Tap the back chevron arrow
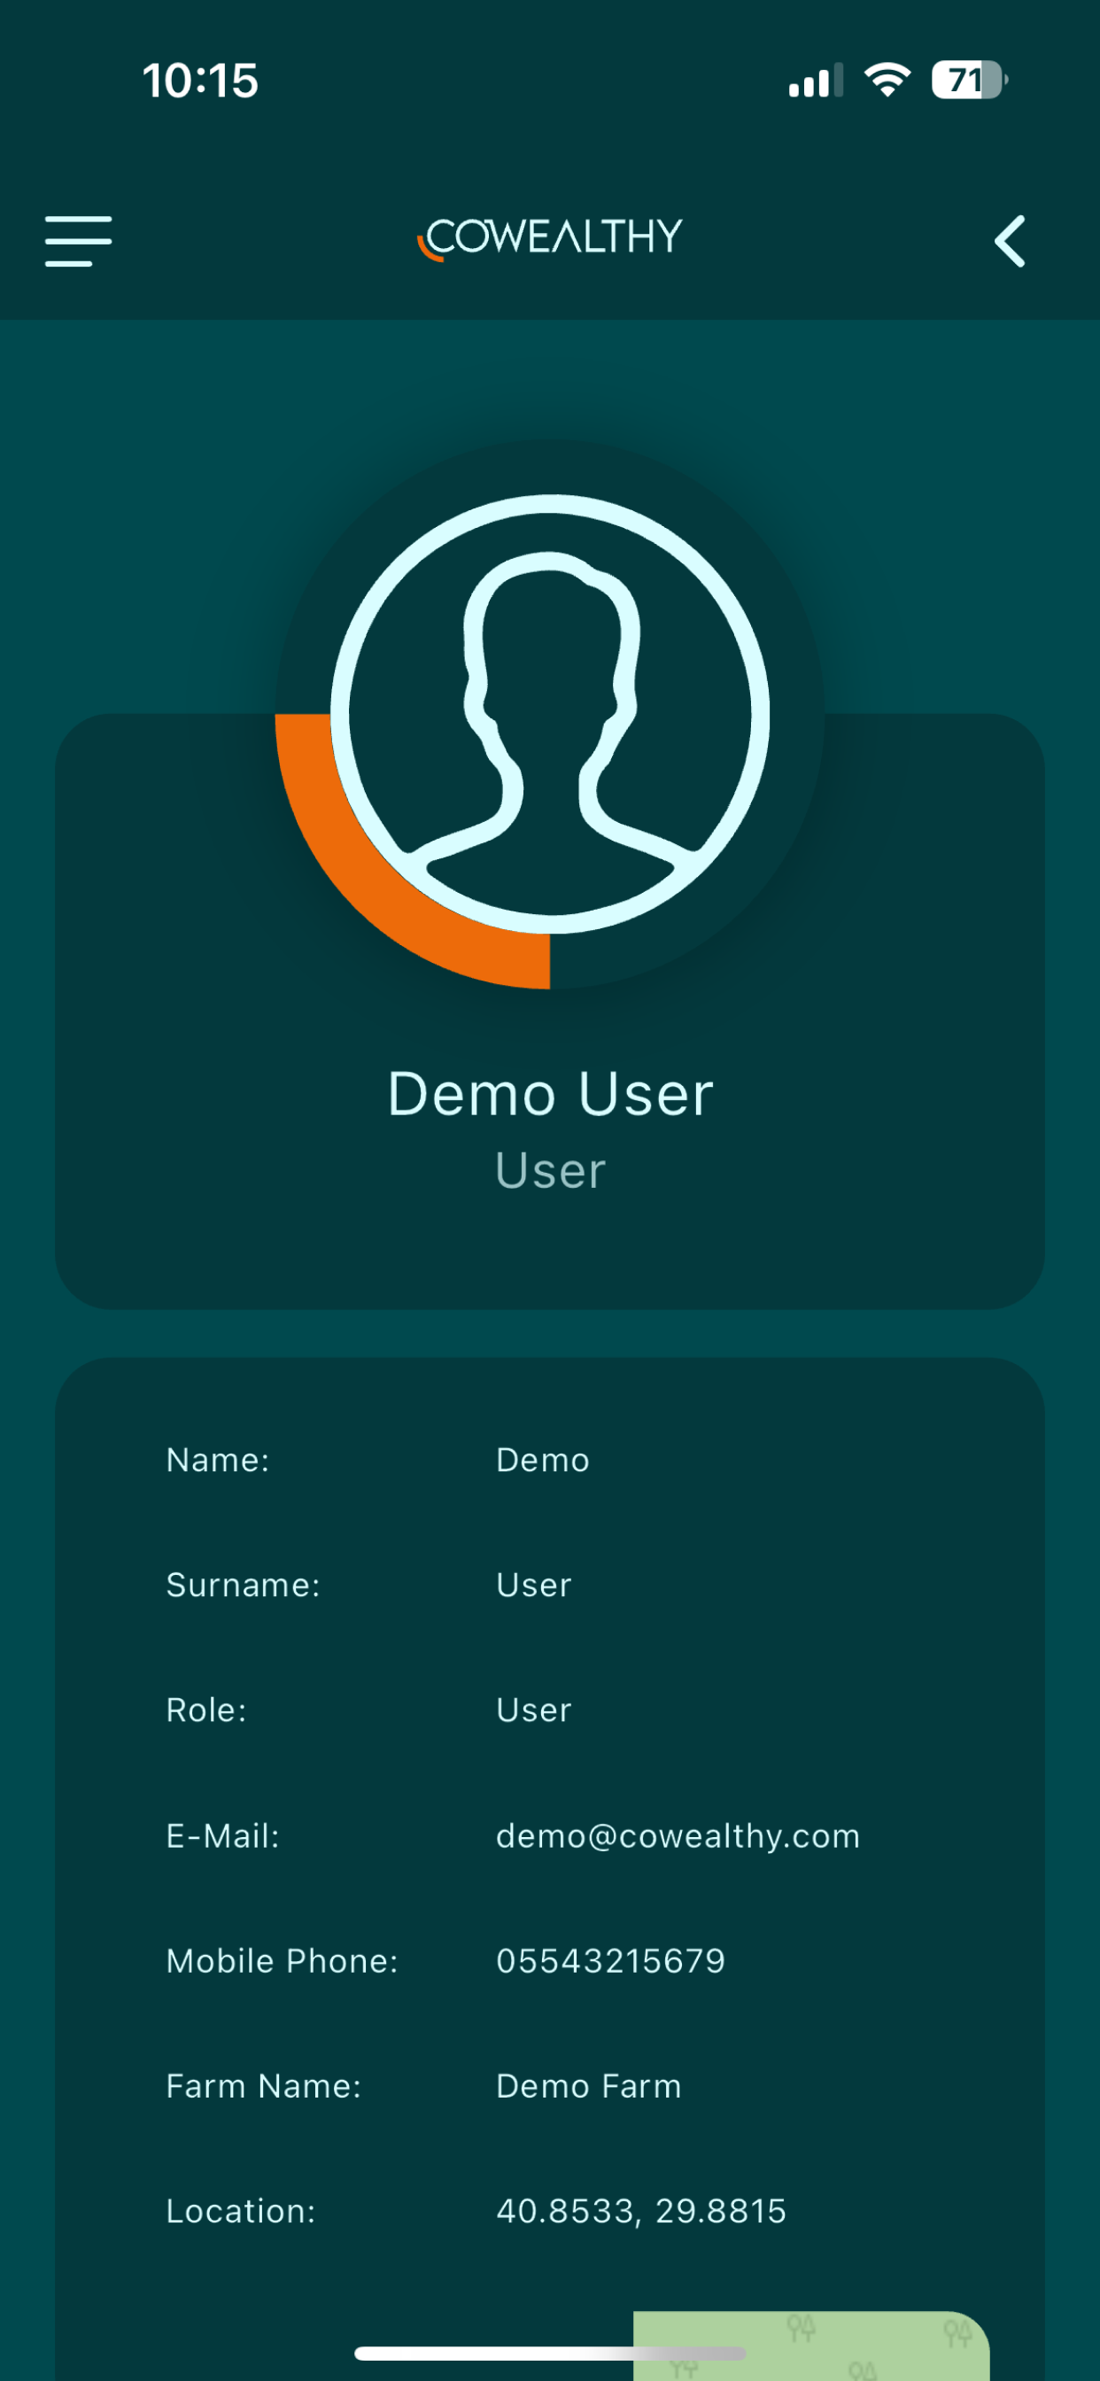The image size is (1100, 2381). (1010, 241)
